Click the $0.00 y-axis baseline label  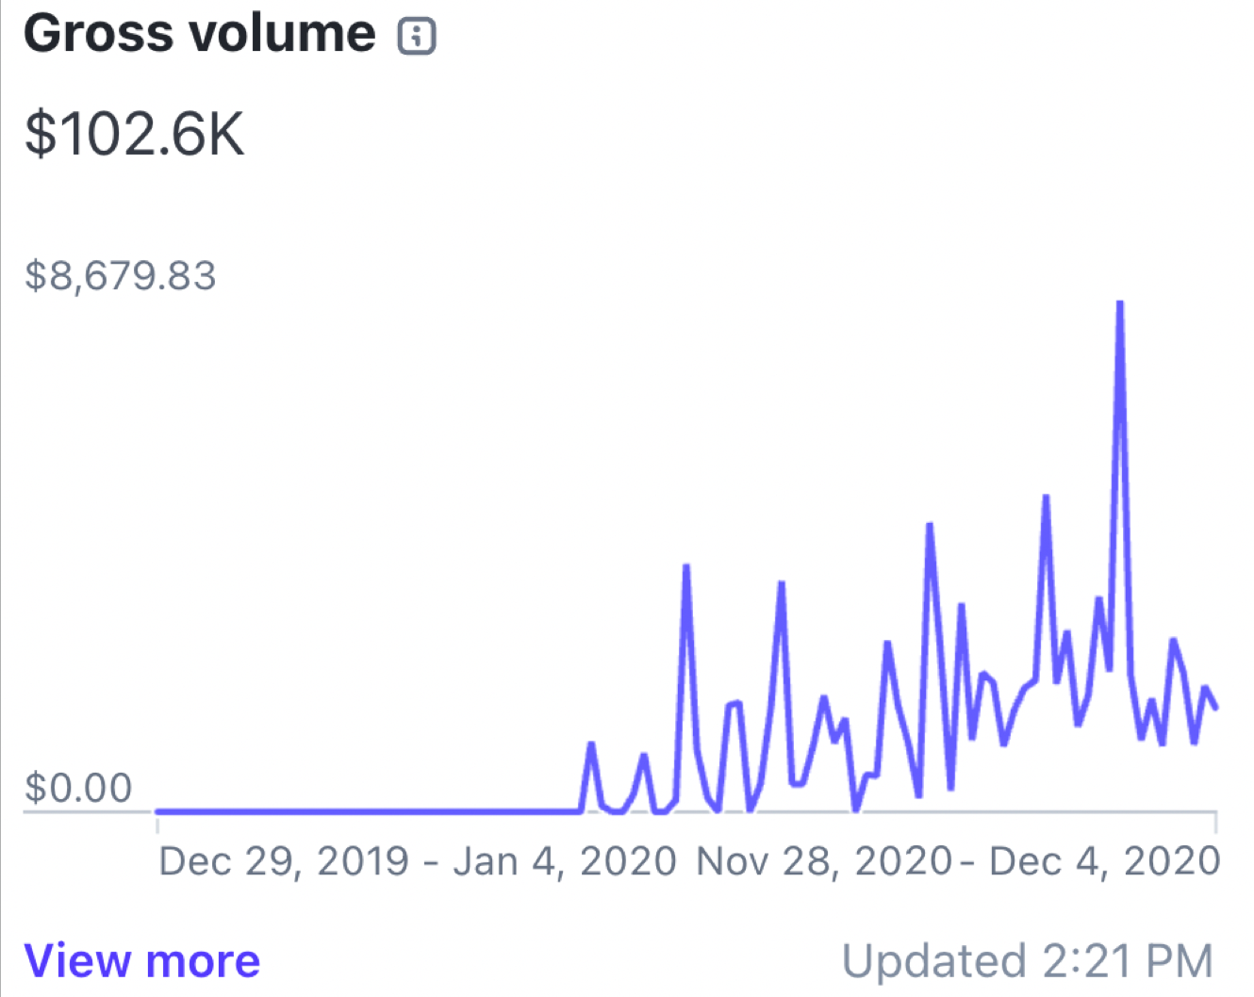pyautogui.click(x=78, y=788)
